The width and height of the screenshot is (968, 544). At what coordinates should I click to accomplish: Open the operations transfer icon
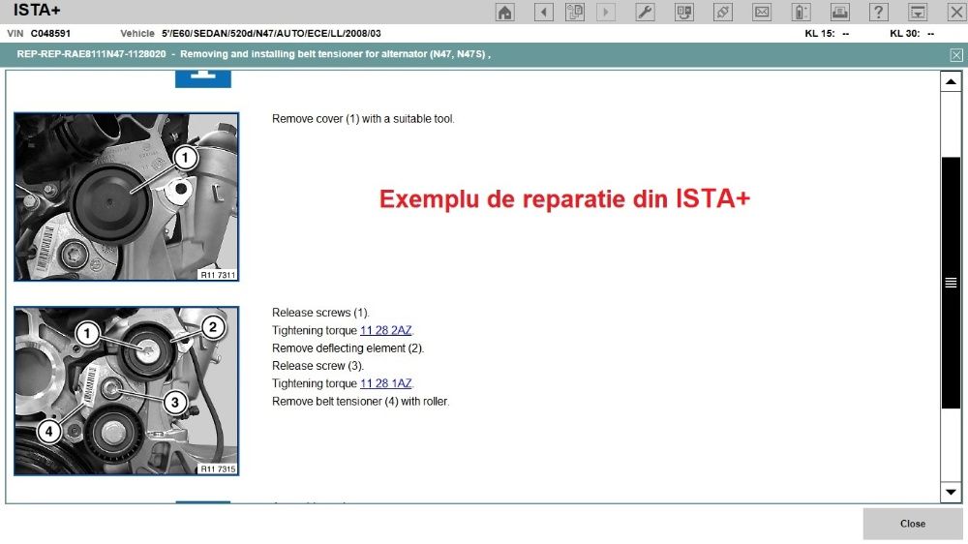click(x=684, y=12)
